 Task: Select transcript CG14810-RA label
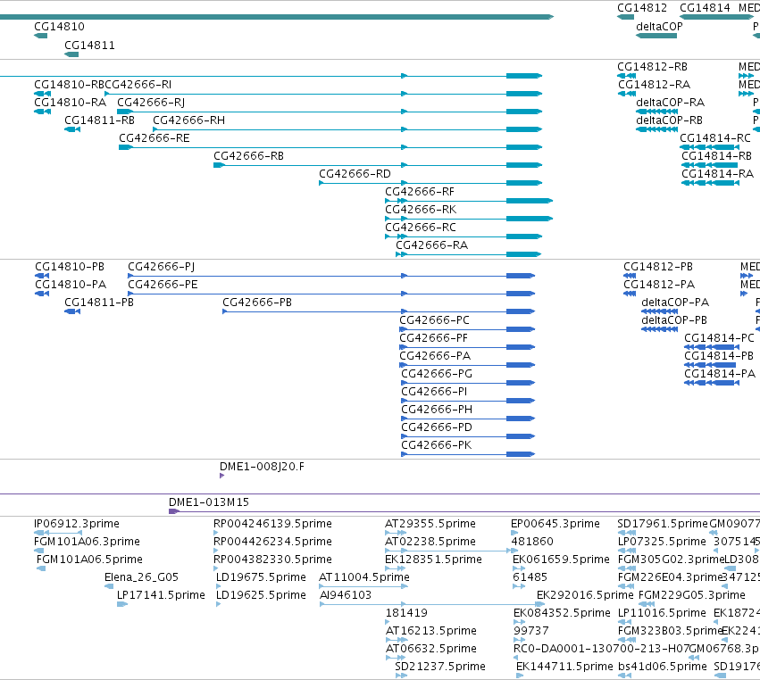coord(71,103)
